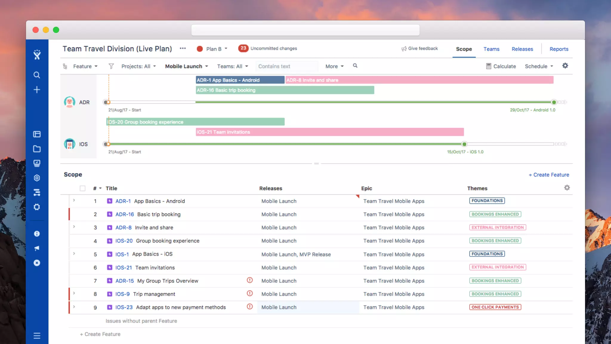The image size is (611, 344).
Task: Toggle the select-all checkbox in Scope header
Action: pyautogui.click(x=83, y=188)
